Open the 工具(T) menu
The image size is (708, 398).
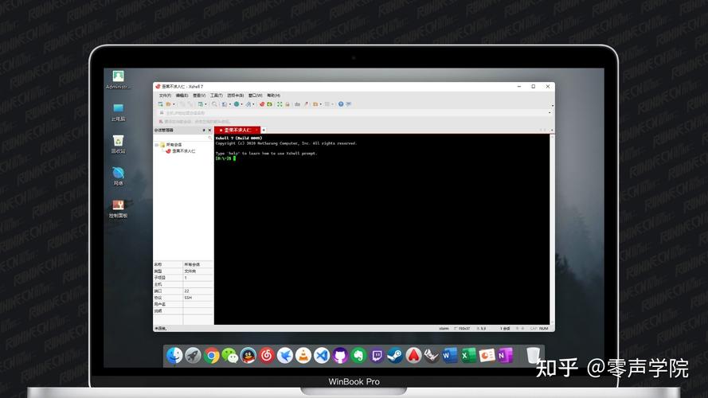[216, 95]
